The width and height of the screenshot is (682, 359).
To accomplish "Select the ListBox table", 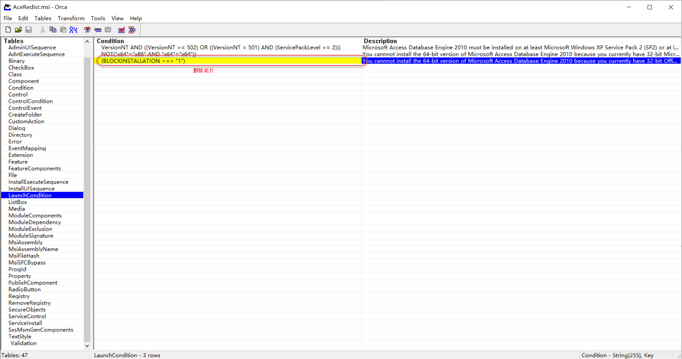I will coord(18,202).
